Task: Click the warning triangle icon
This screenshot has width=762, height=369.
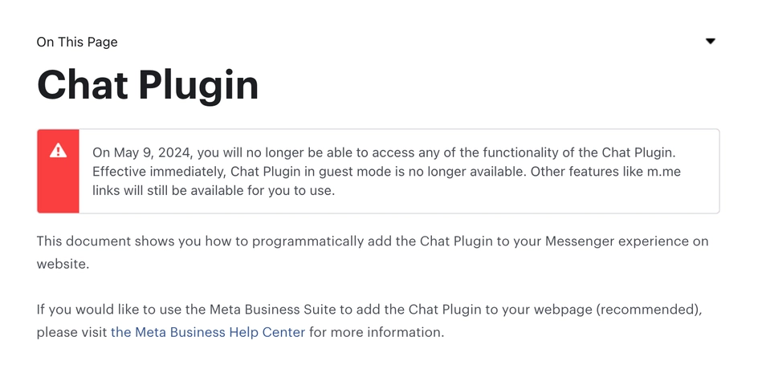Action: point(58,151)
